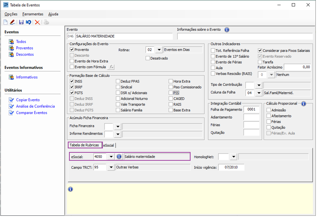
Task: Click the Início vigência date field
Action: [231, 167]
